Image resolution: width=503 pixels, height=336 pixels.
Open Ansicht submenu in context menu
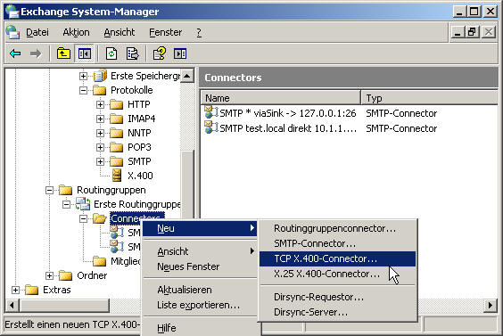coord(200,251)
